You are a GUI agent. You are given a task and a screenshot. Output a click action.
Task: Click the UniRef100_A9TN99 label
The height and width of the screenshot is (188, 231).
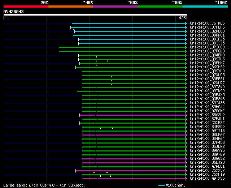coord(207,91)
